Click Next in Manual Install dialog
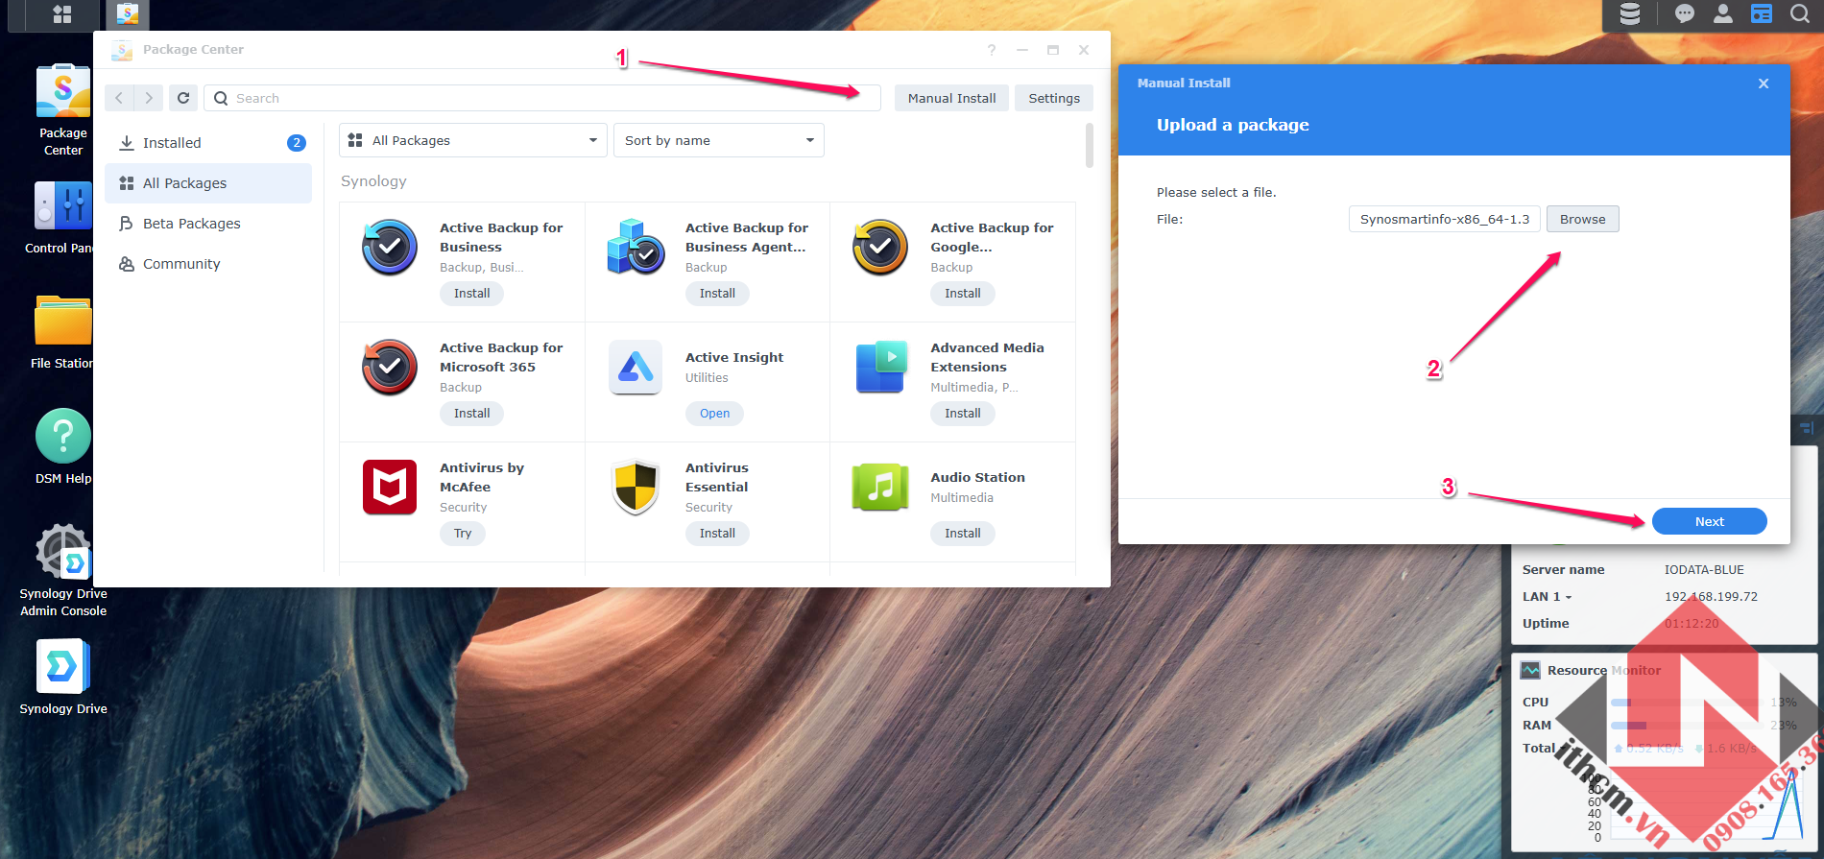The image size is (1824, 859). (x=1710, y=521)
